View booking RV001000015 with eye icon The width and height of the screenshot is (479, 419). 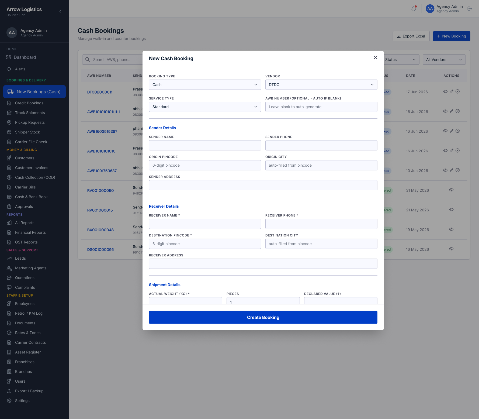[451, 209]
